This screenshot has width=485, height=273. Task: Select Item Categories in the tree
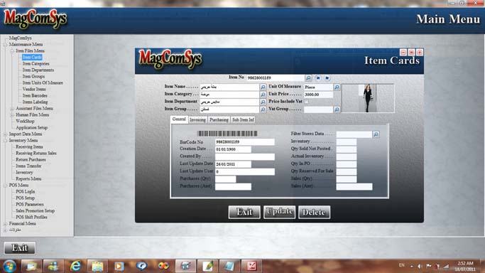[36, 63]
